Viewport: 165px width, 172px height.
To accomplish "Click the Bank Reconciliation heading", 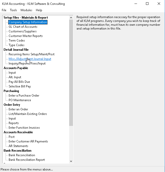I will pos(18,151).
